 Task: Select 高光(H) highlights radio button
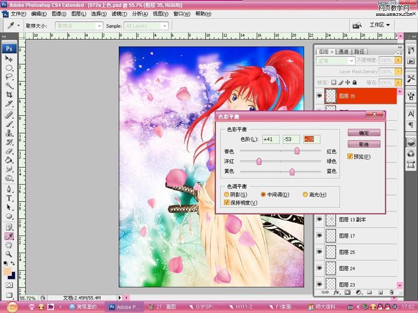tap(305, 195)
